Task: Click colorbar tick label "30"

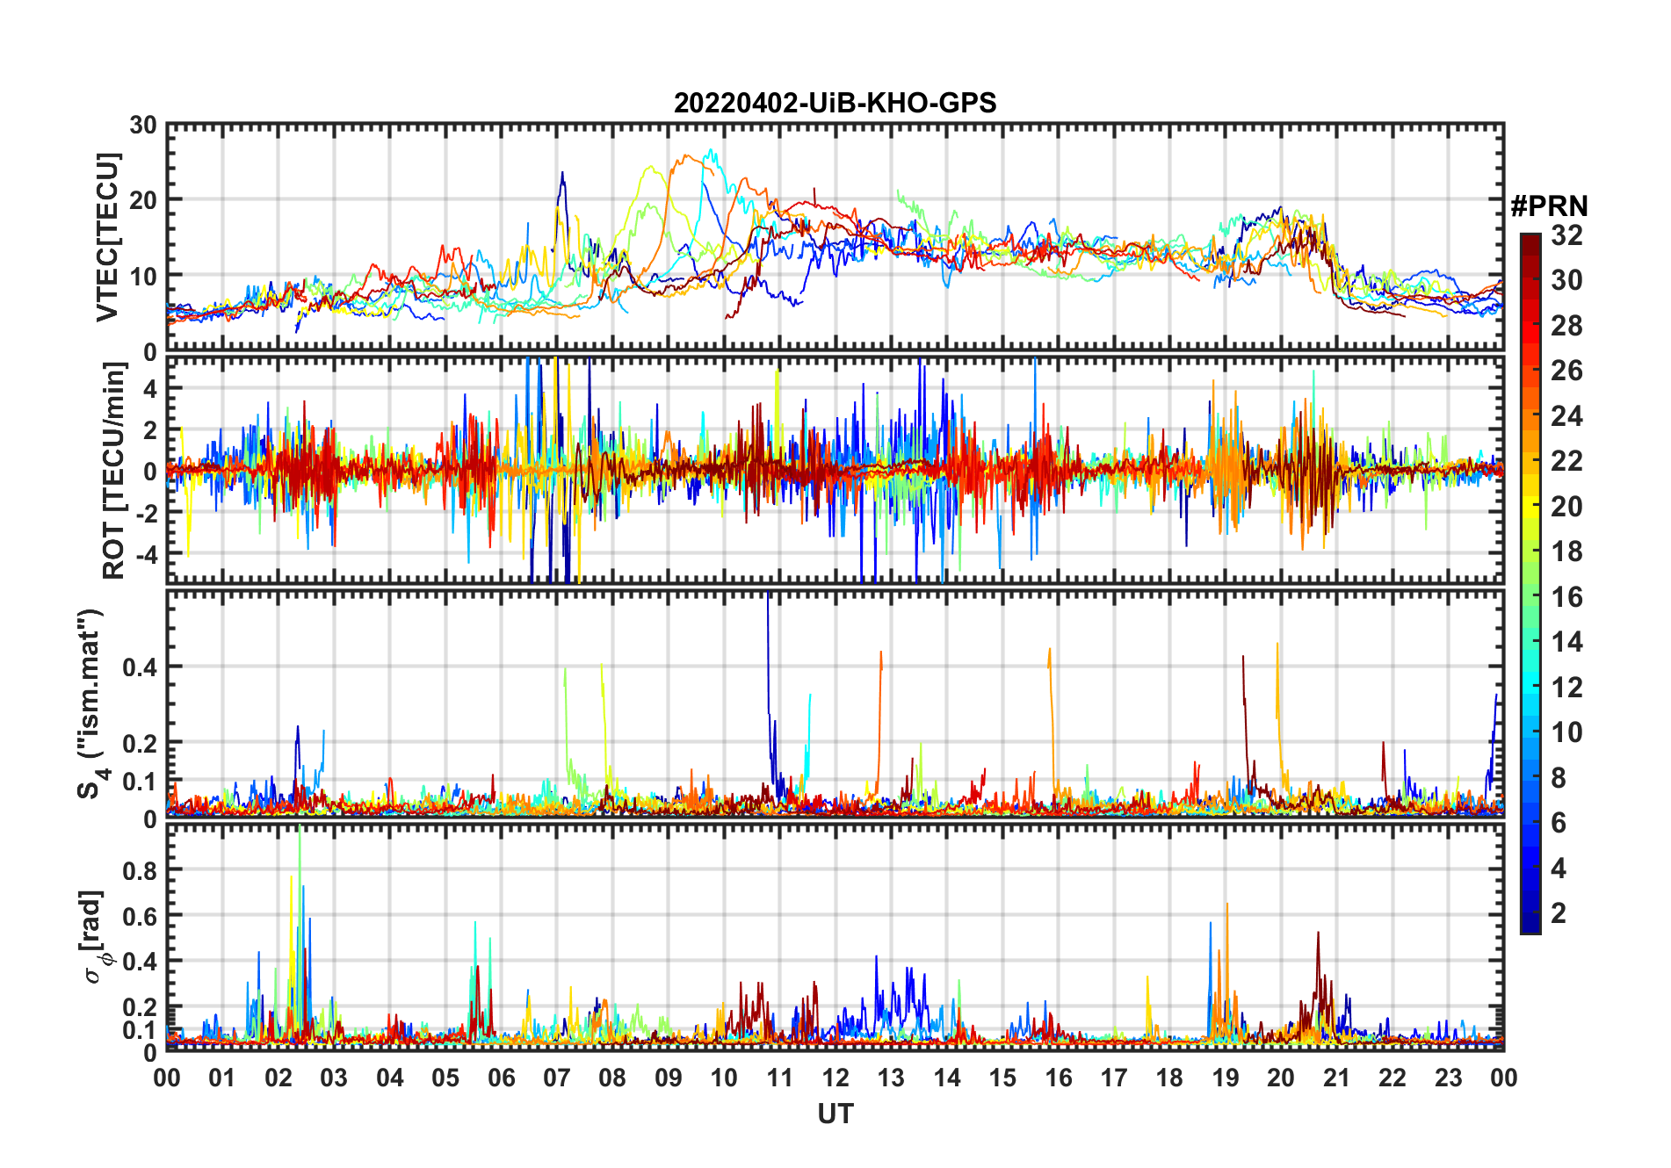Action: (1566, 280)
